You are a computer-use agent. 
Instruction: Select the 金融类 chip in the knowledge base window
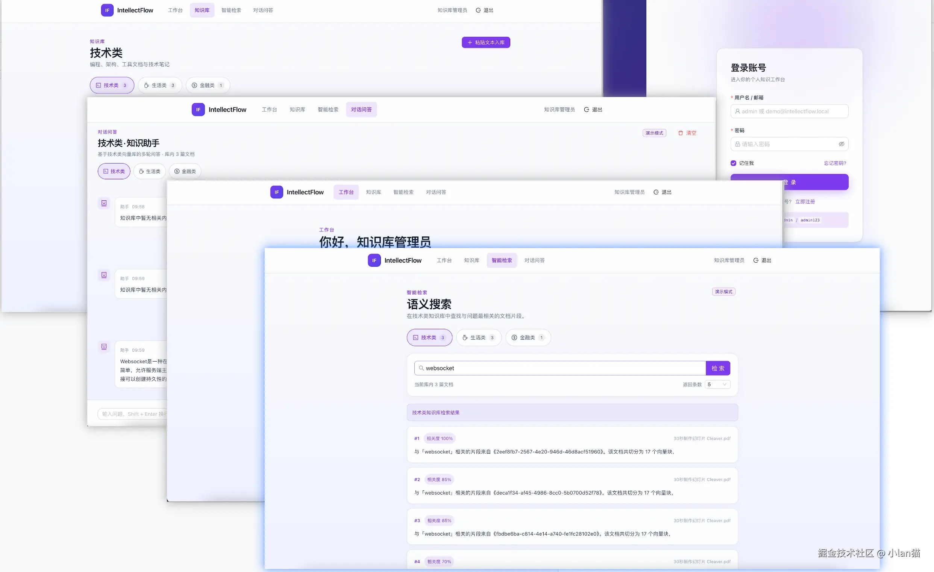(208, 85)
